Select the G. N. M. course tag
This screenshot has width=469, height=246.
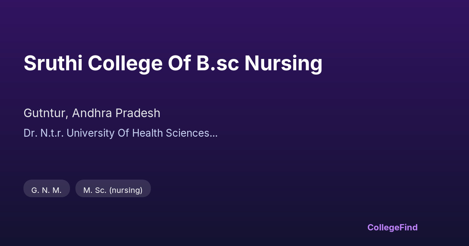coord(47,190)
